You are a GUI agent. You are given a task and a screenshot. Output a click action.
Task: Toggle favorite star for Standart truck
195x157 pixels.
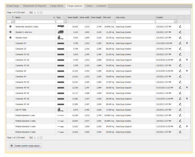click(10, 38)
